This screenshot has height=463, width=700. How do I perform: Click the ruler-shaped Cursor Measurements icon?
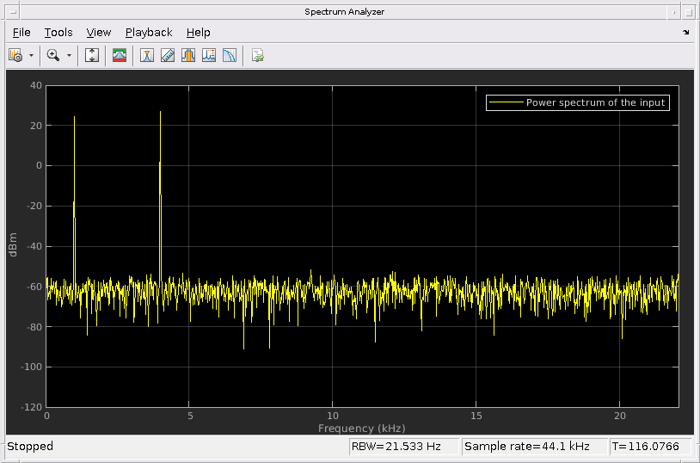tap(168, 55)
